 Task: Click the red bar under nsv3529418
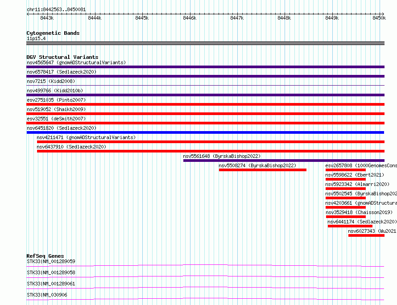pyautogui.click(x=346, y=217)
